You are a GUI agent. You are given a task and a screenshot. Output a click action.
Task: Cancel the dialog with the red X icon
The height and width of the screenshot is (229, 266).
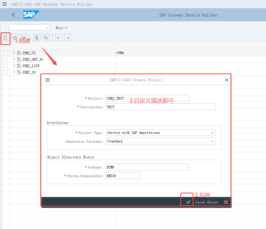(226, 202)
